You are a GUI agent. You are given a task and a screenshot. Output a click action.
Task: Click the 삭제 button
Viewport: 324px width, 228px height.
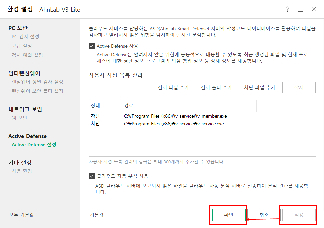(299, 88)
